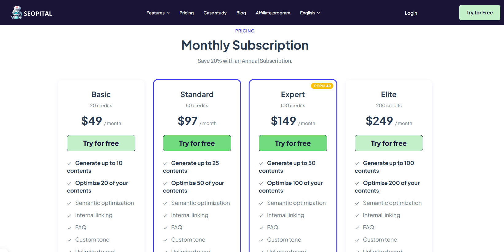
Task: Try the Expert plan for free
Action: click(x=293, y=143)
